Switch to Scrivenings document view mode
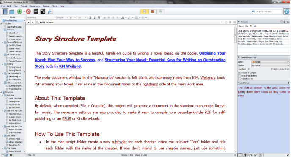The height and width of the screenshot is (157, 291). 145,11
